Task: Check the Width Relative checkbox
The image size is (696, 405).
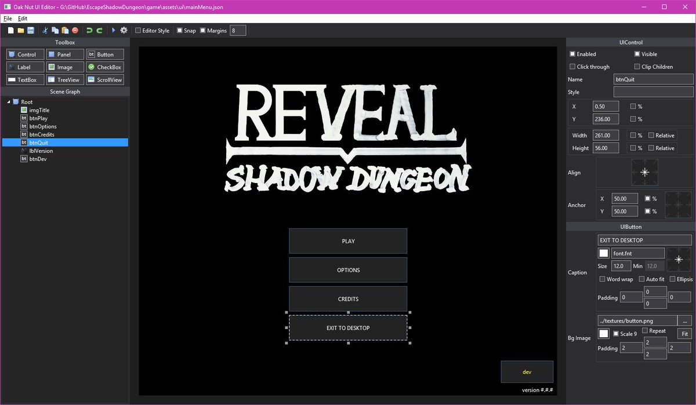Action: (651, 135)
